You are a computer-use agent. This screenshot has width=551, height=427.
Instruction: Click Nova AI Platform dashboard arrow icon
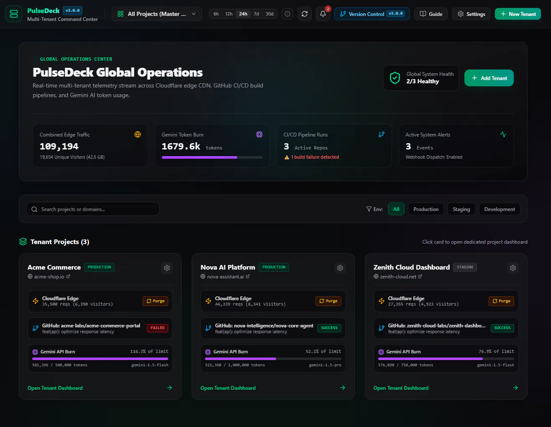(343, 388)
